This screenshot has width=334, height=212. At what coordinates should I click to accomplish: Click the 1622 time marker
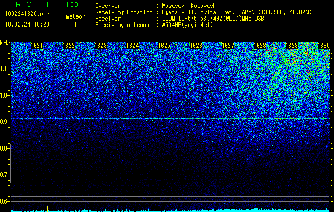pyautogui.click(x=68, y=46)
